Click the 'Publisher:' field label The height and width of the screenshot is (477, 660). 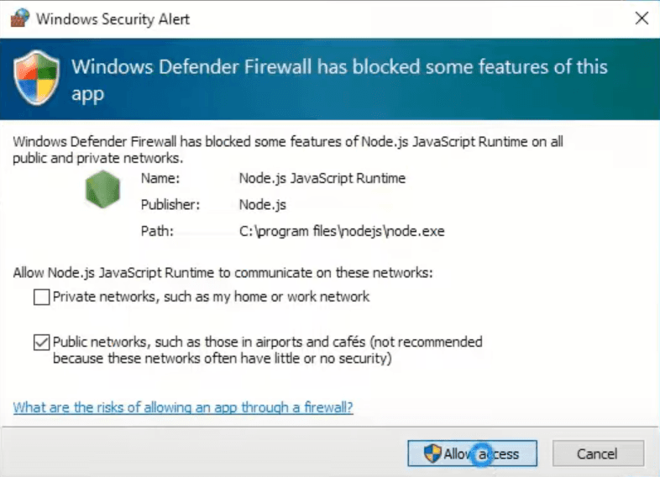(170, 204)
